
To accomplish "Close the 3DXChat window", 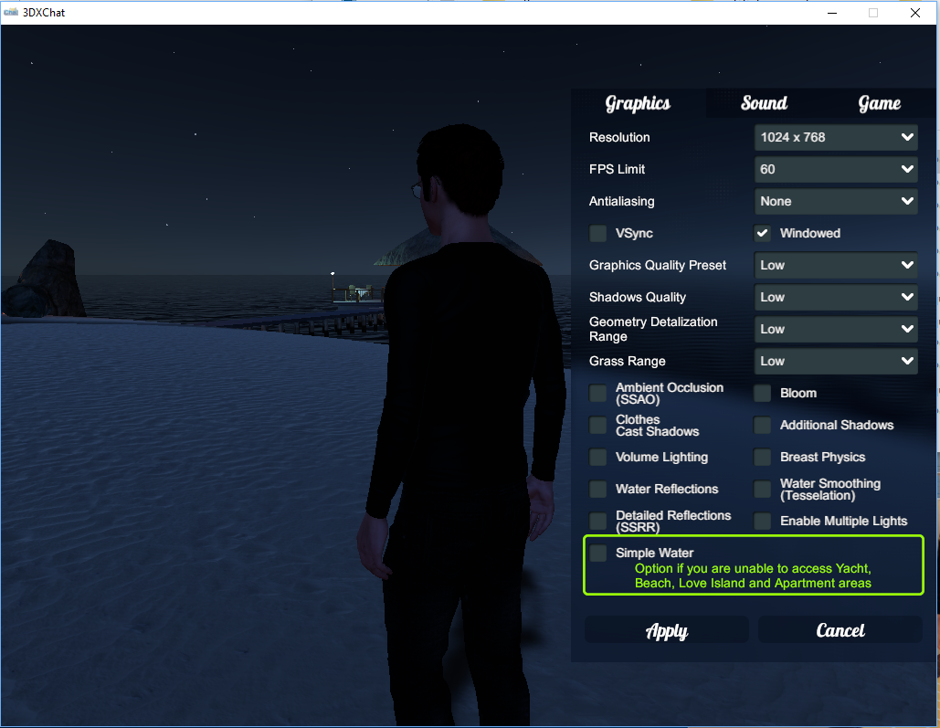I will click(x=915, y=13).
